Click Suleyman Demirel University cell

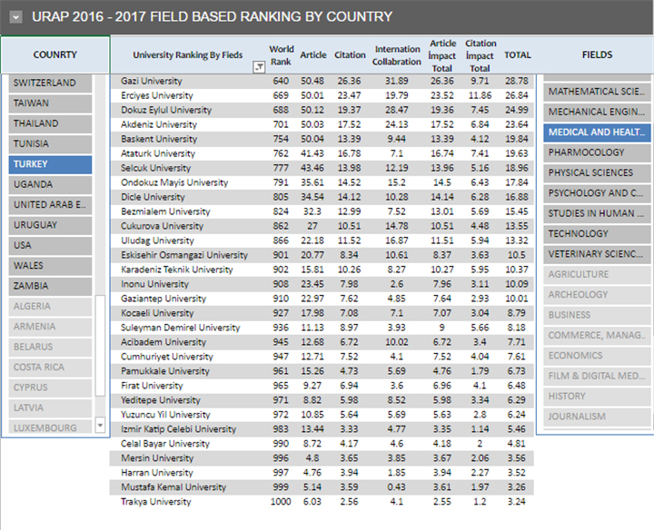tap(180, 328)
